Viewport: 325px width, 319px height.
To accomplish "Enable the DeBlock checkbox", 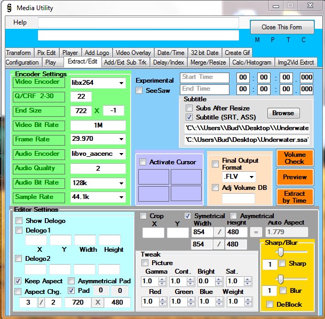I will click(x=269, y=304).
